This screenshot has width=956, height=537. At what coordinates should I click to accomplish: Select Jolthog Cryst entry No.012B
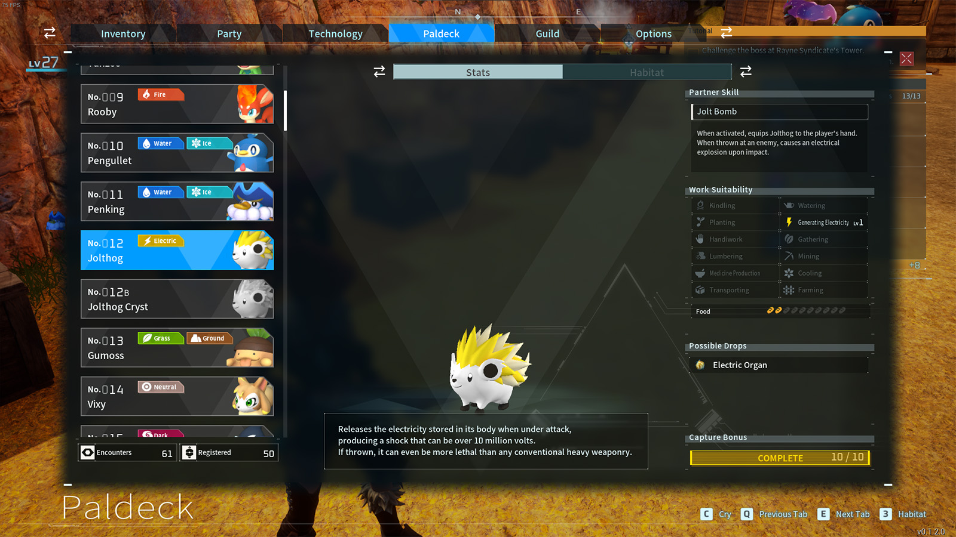coord(177,299)
